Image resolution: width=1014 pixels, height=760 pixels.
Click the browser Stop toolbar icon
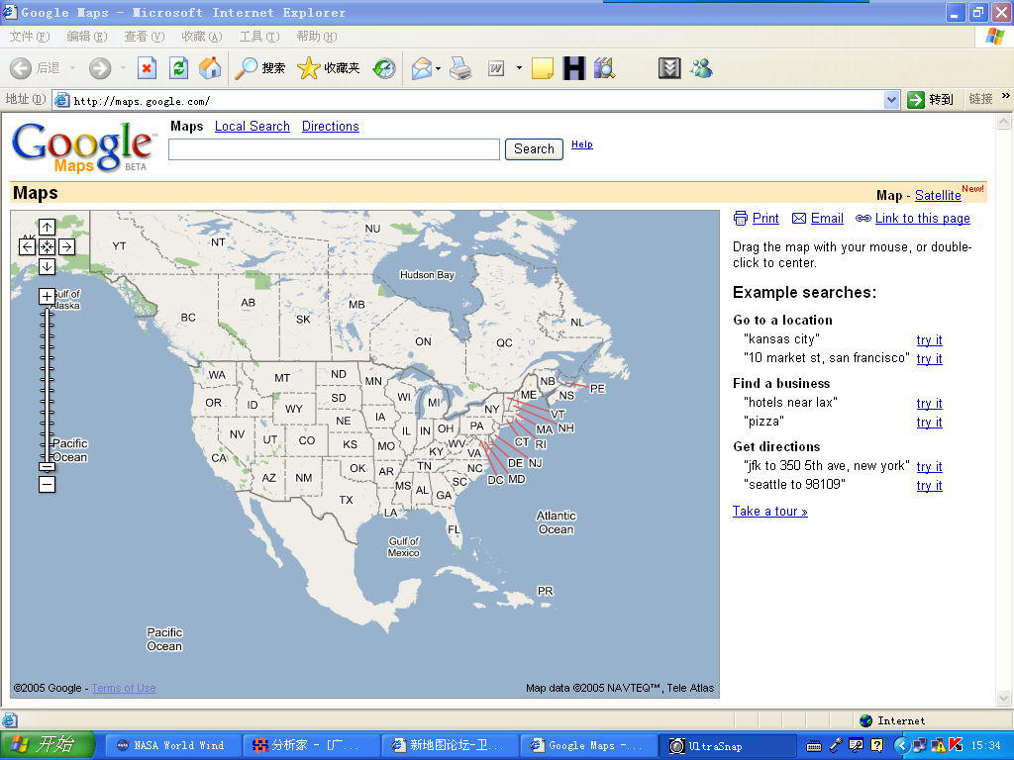click(x=147, y=68)
